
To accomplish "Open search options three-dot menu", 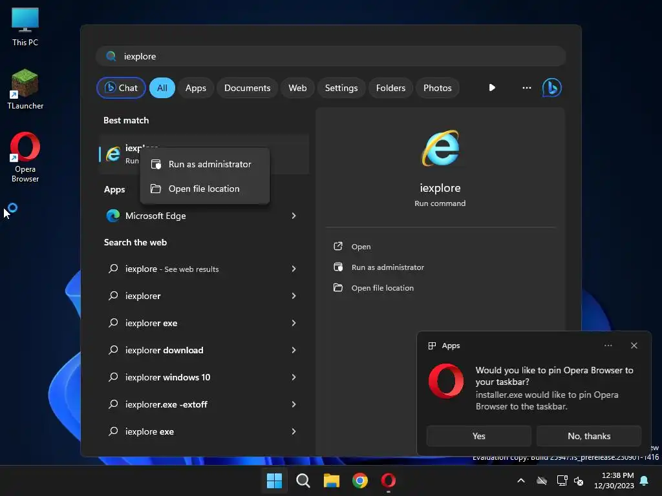I will tap(526, 88).
